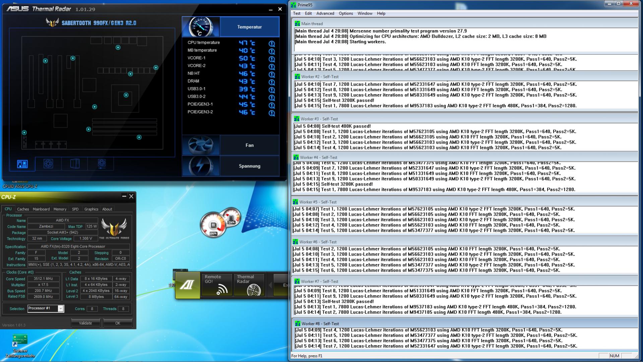Minimize the CPU-Z window

[124, 196]
